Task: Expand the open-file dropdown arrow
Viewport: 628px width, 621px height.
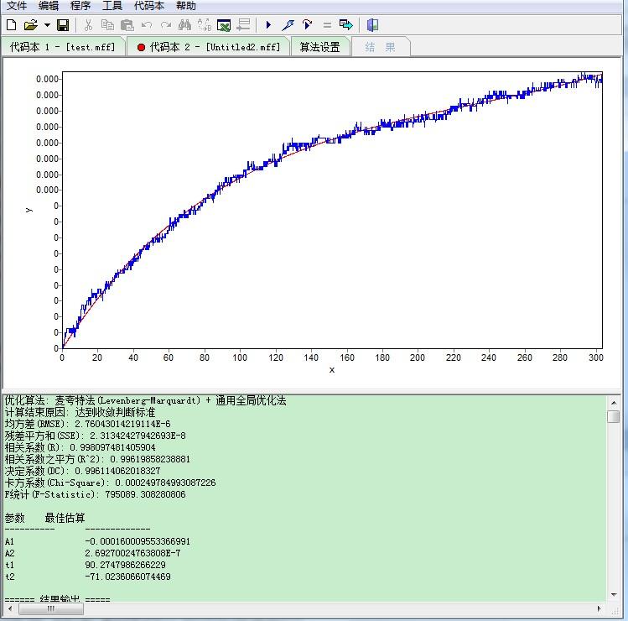Action: coord(47,25)
